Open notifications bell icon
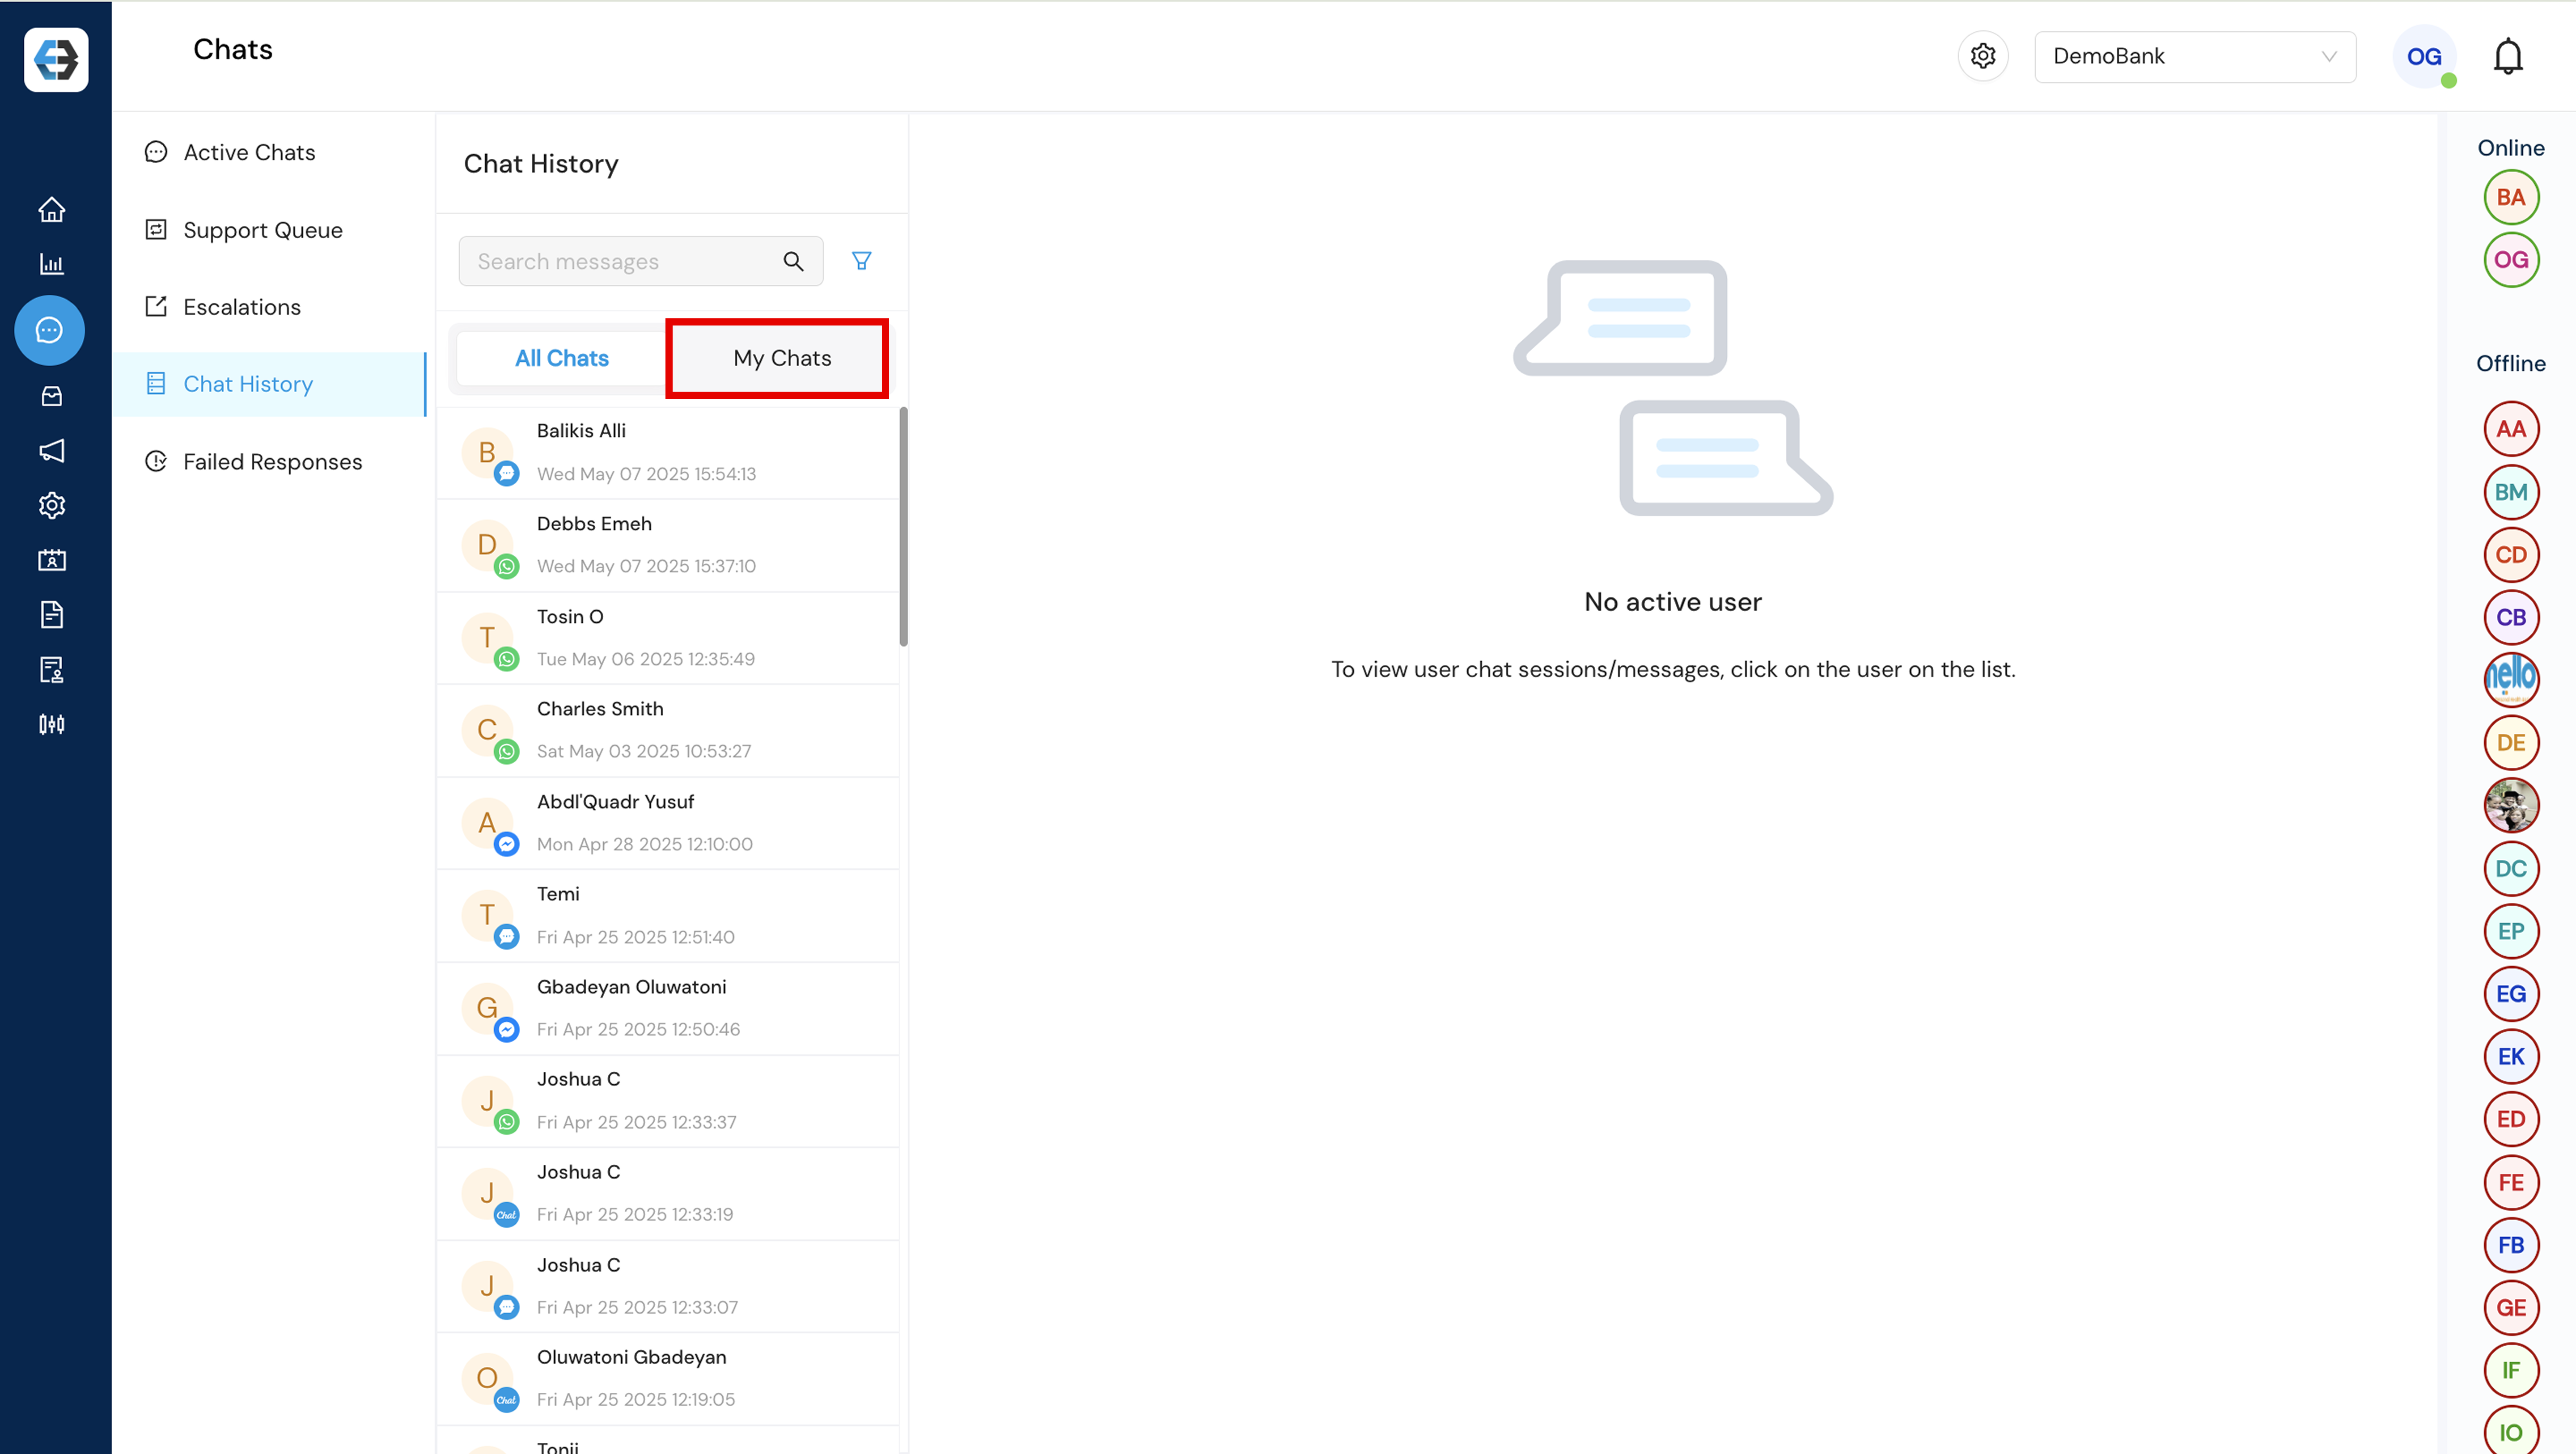 (x=2507, y=57)
